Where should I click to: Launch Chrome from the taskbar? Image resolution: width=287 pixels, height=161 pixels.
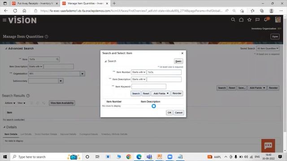(x=129, y=157)
